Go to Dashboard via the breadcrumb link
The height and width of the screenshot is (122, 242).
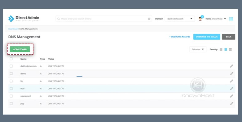tap(13, 29)
